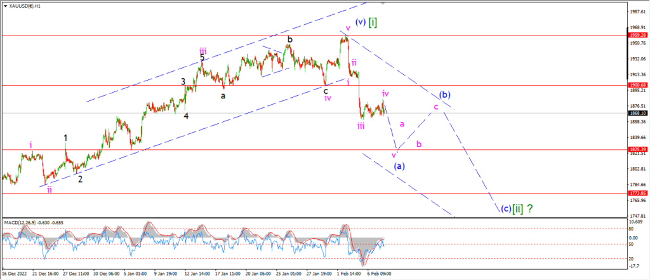Select the pink c label near (b)
The height and width of the screenshot is (280, 650).
[x=435, y=107]
